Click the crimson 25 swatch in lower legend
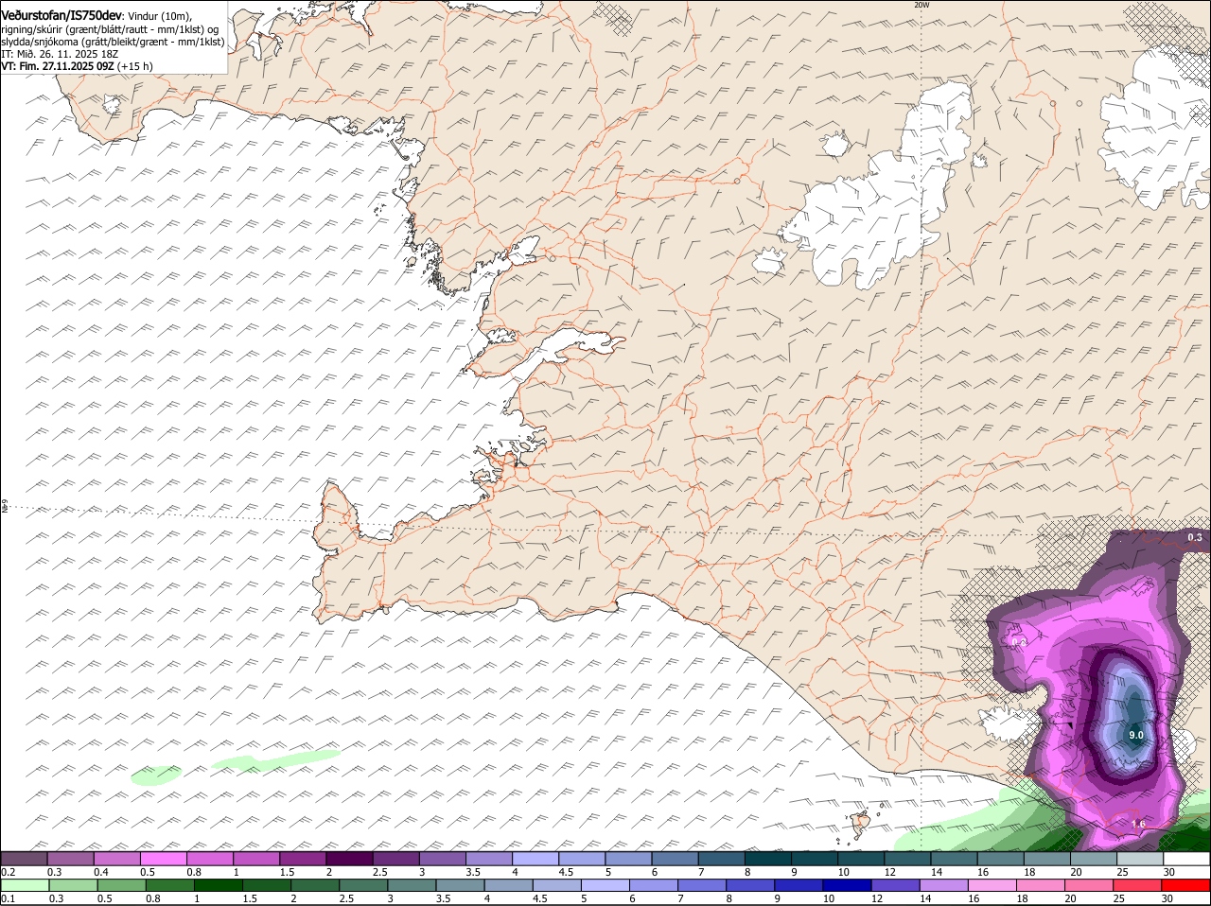 [x=1138, y=885]
